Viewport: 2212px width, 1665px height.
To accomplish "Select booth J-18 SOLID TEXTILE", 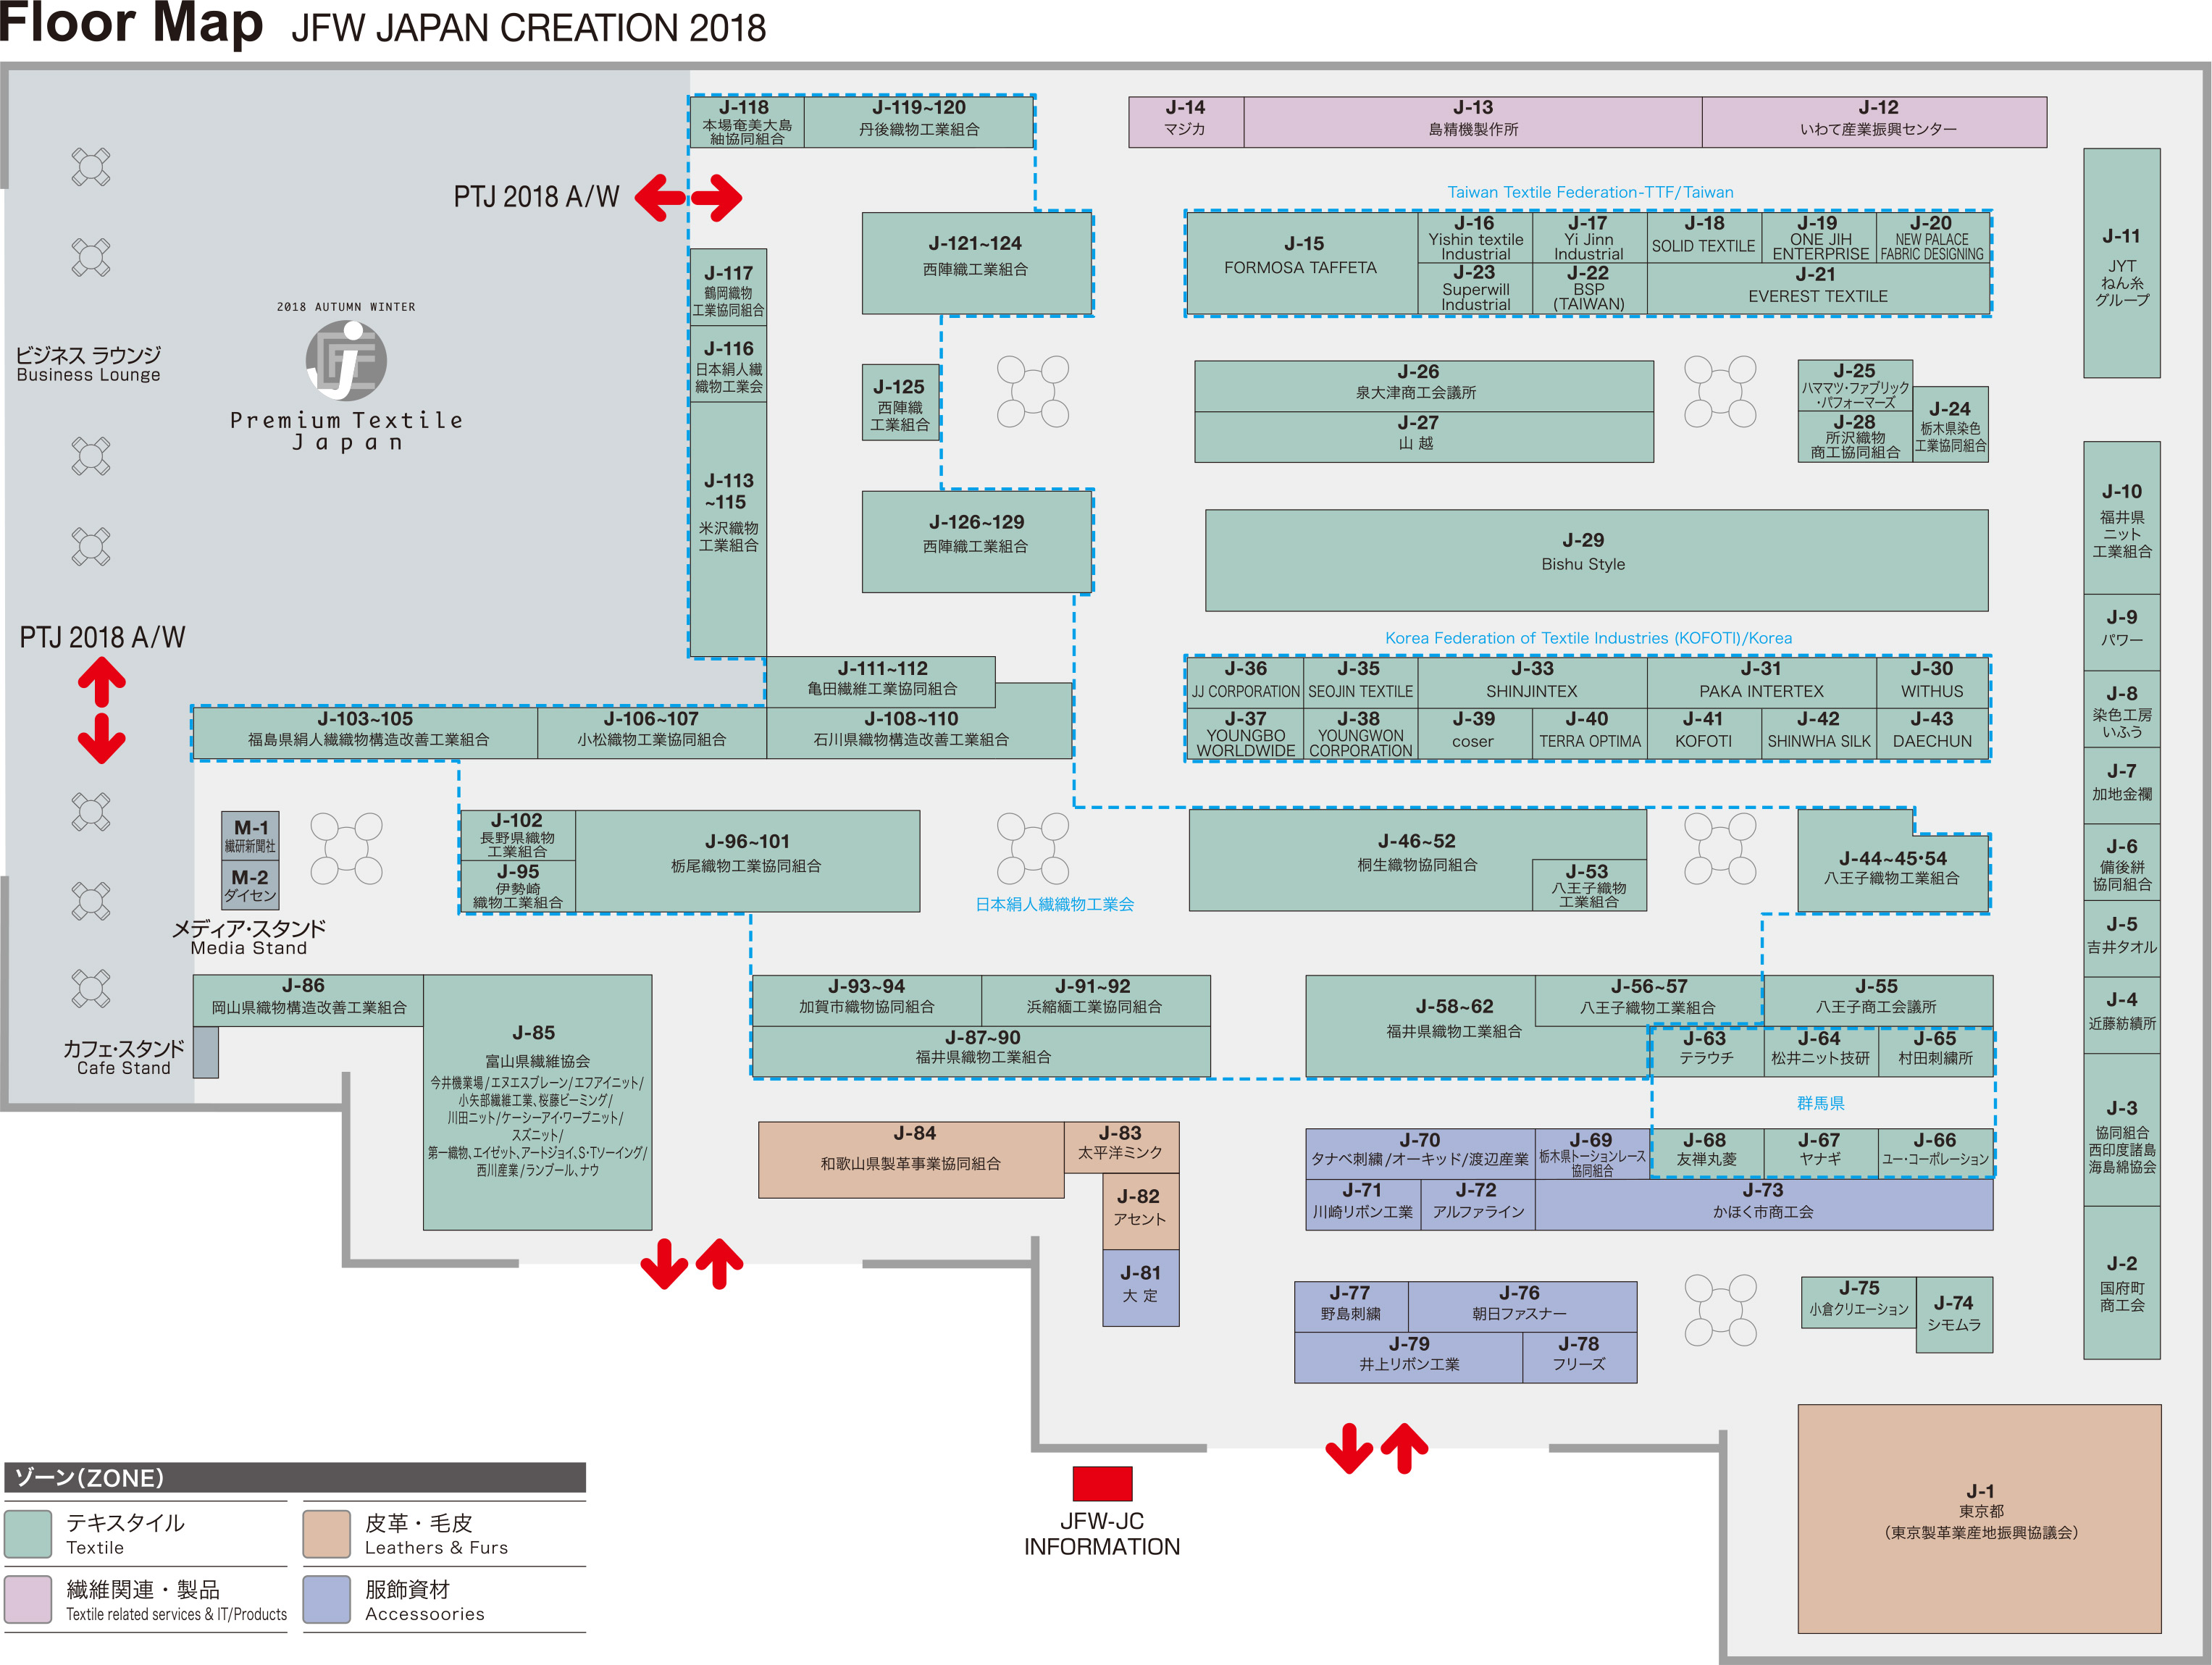I will [1704, 238].
